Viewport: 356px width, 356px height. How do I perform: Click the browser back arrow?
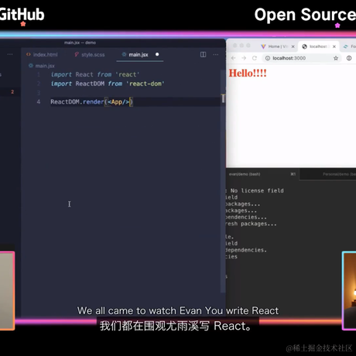click(x=234, y=58)
